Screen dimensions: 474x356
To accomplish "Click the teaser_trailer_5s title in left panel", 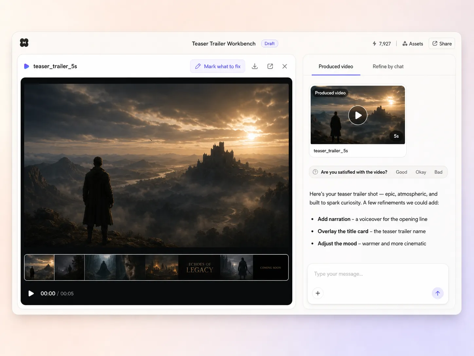I will click(55, 66).
